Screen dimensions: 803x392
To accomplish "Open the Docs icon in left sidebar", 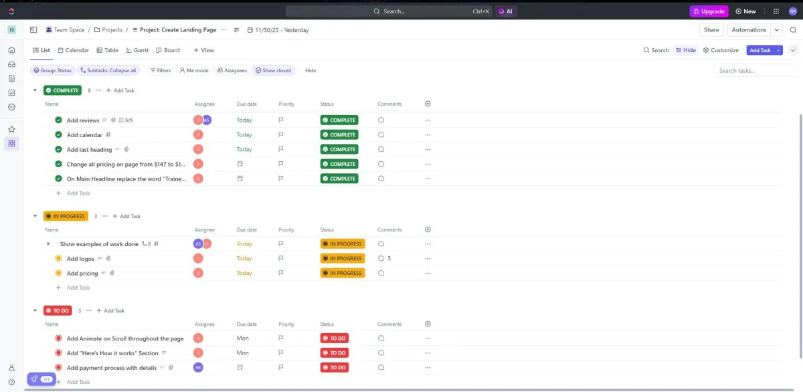I will (11, 78).
